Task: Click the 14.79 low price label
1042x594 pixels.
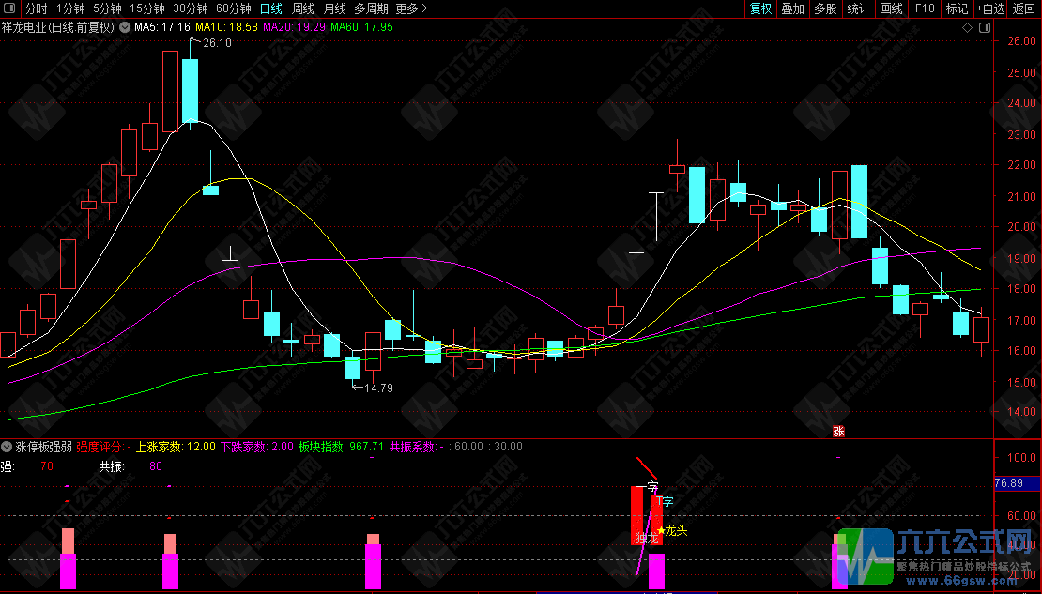Action: (x=378, y=388)
